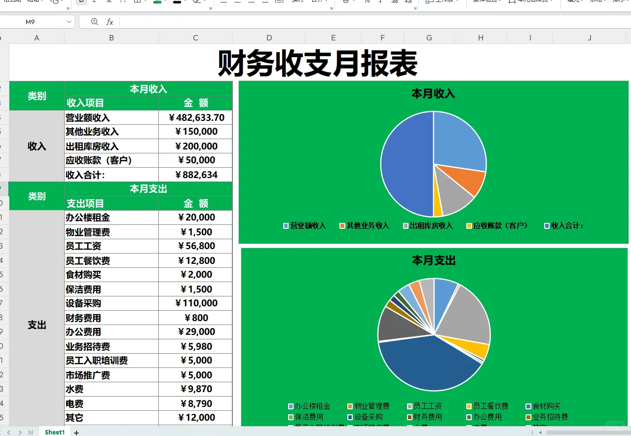Select the 收入合计 total income cell
Viewport: 631px width, 436px height.
111,174
